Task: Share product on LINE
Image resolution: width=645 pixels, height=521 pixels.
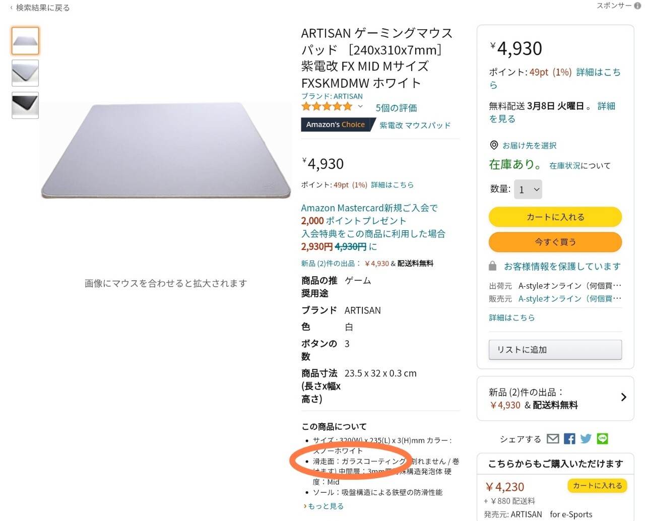Action: 602,439
